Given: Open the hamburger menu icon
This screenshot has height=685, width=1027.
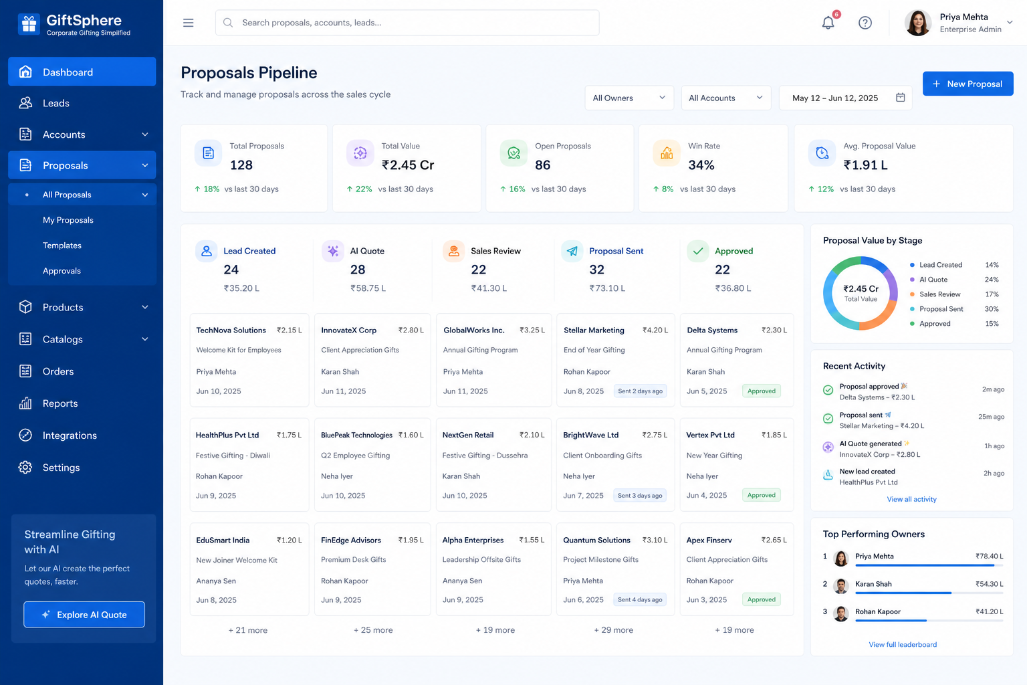Looking at the screenshot, I should click(189, 23).
